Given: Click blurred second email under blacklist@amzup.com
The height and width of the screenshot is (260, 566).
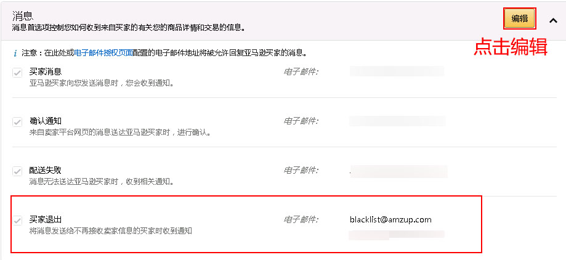Looking at the screenshot, I should coord(397,235).
